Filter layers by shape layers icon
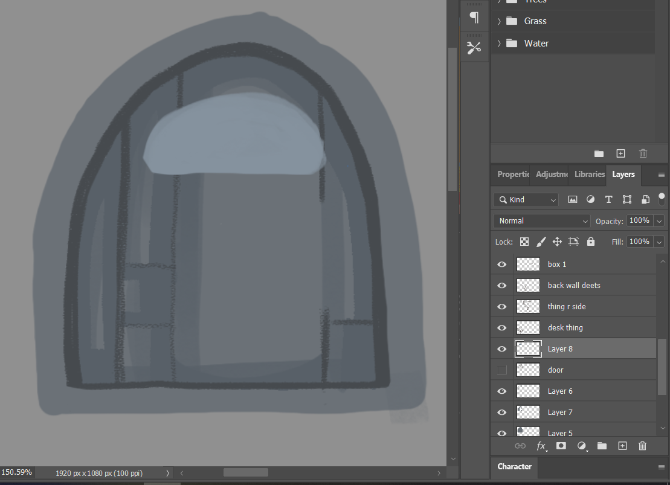Screen dimensions: 670x485 627,199
